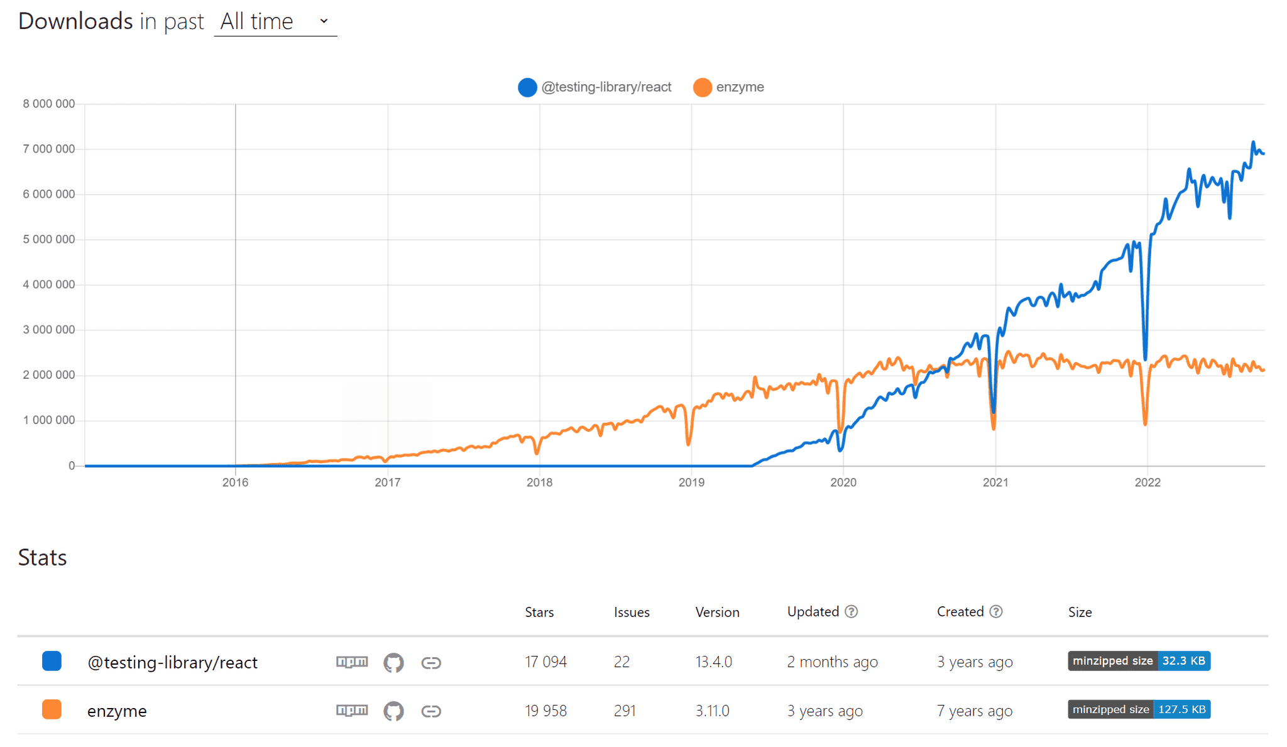Toggle visibility of the enzyme line via legend
1287x747 pixels.
pyautogui.click(x=729, y=87)
